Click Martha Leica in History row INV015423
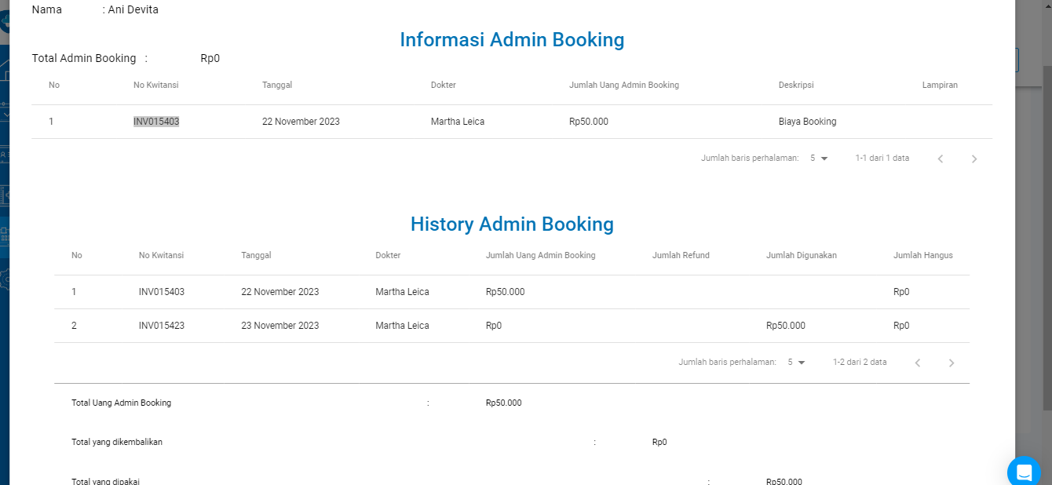 (402, 326)
